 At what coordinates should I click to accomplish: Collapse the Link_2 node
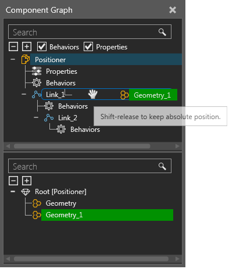tap(36, 117)
